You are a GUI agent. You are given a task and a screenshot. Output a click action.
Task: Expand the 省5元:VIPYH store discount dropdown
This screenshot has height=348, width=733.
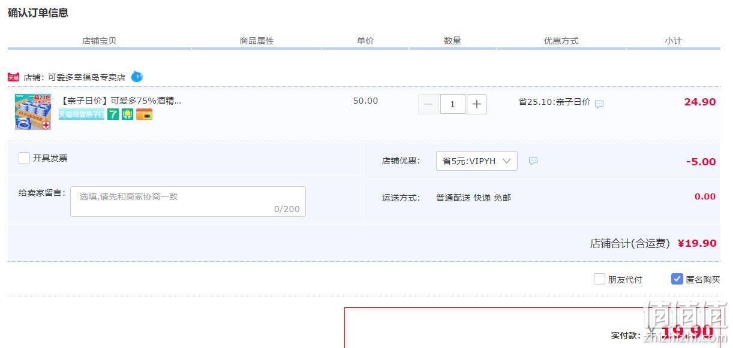(x=477, y=161)
